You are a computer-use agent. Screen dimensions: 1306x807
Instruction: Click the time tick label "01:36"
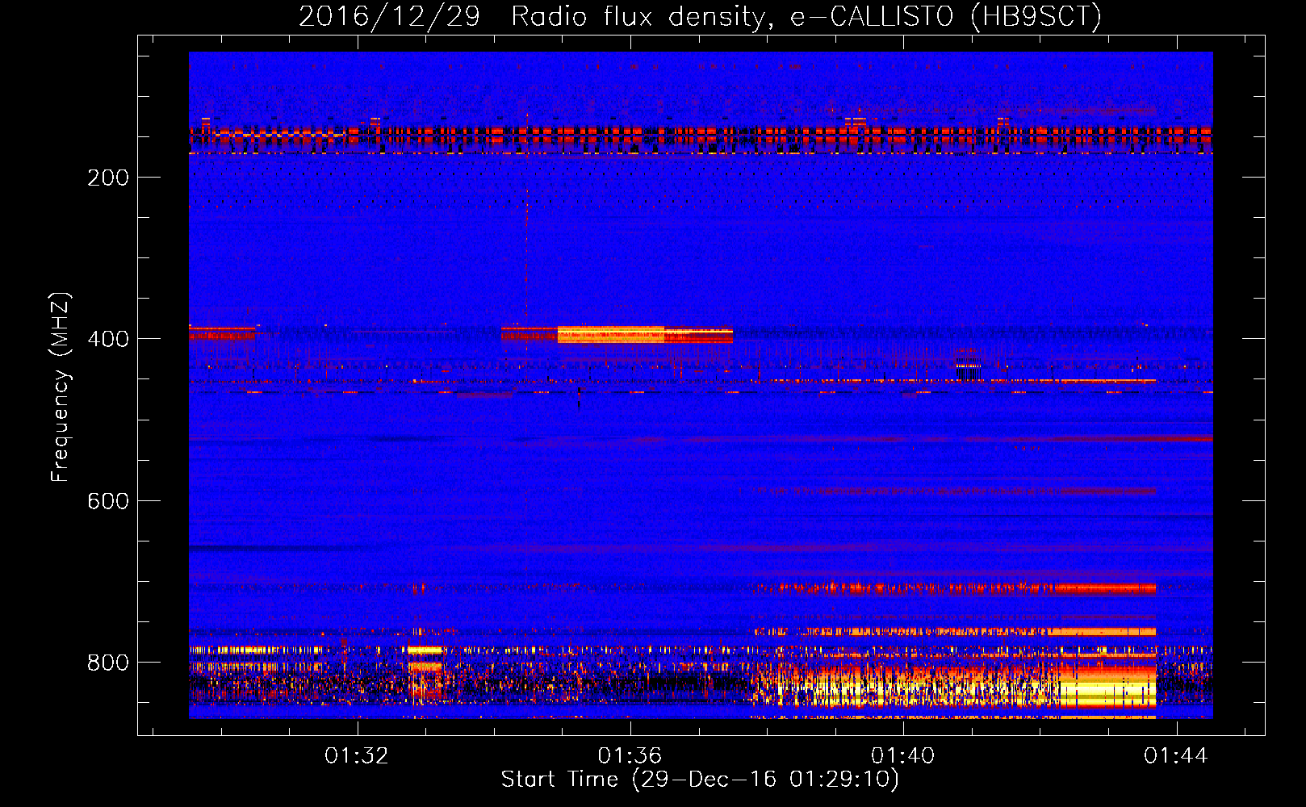click(x=630, y=756)
